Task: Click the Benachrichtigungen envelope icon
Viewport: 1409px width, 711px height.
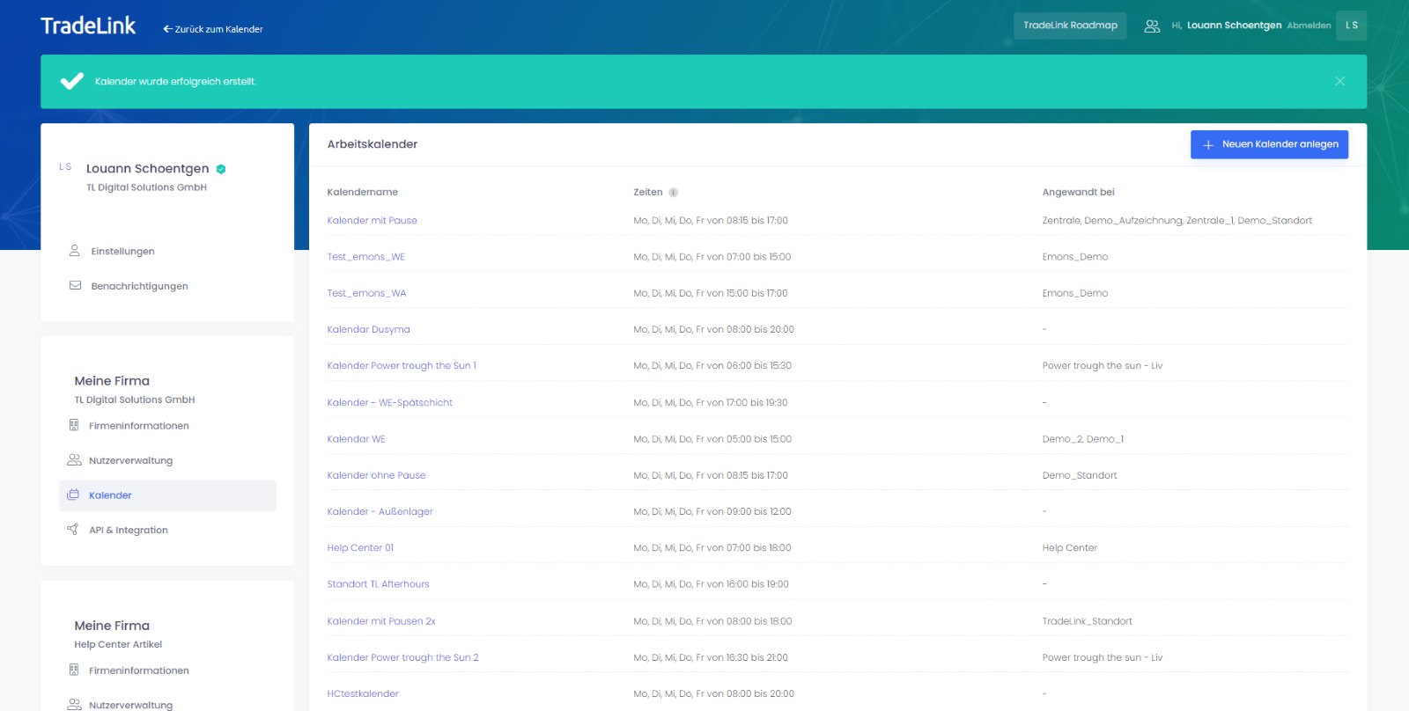Action: pyautogui.click(x=75, y=286)
